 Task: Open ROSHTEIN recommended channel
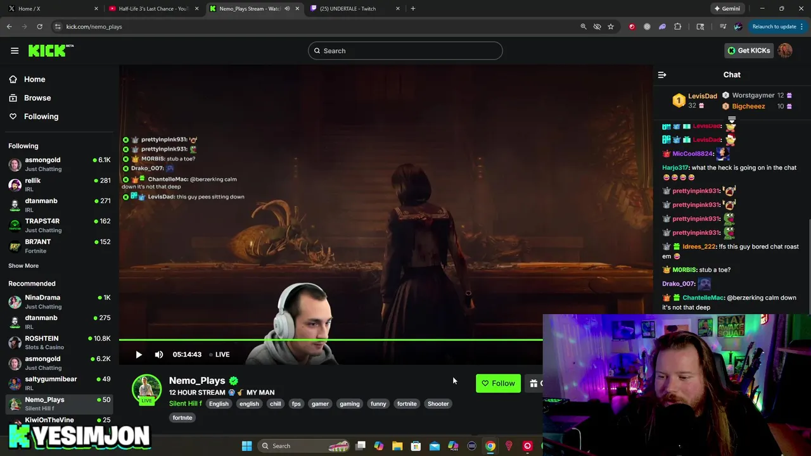pyautogui.click(x=60, y=343)
